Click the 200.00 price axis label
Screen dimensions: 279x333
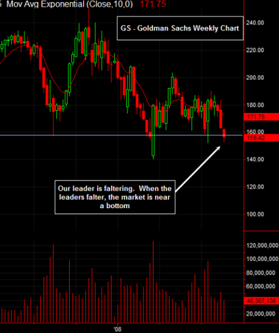(x=255, y=78)
